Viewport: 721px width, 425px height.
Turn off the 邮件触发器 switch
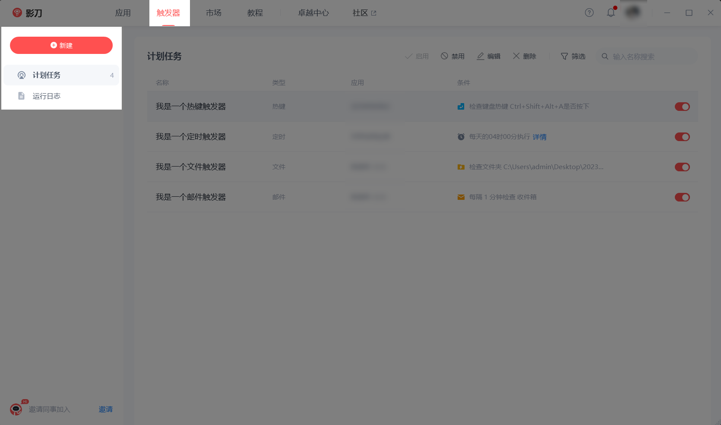[x=682, y=197]
